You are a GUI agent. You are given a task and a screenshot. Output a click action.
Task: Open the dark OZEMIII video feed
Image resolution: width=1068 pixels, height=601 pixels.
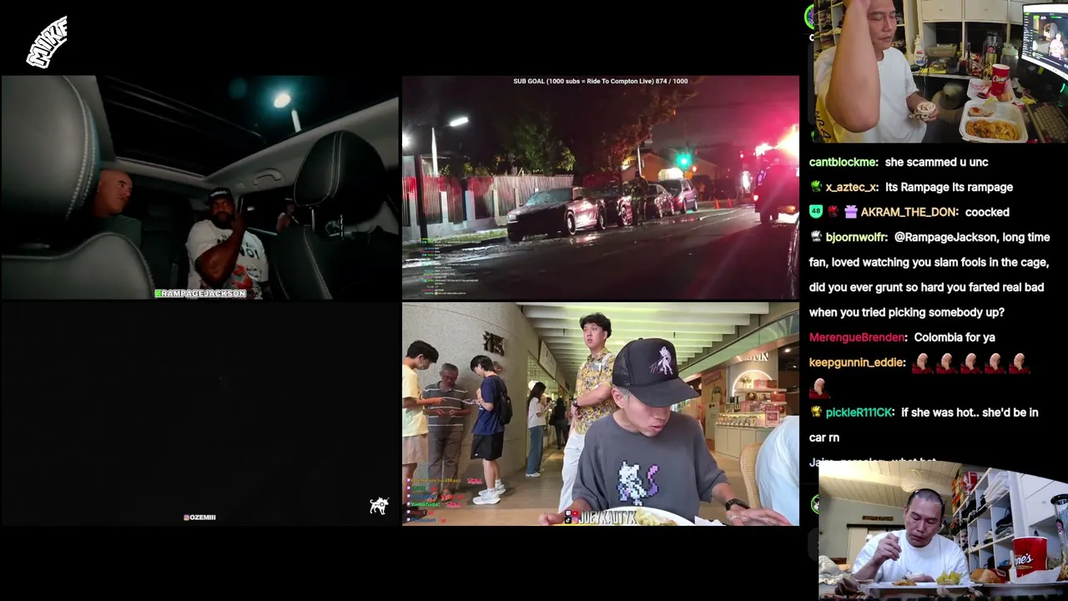tap(199, 414)
